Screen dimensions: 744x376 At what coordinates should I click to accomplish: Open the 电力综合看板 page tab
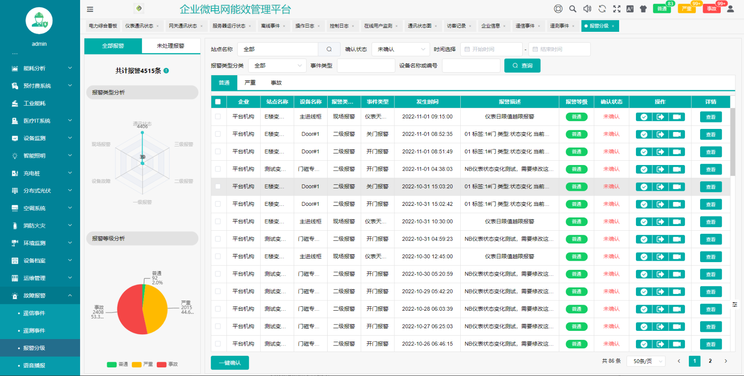pos(103,26)
